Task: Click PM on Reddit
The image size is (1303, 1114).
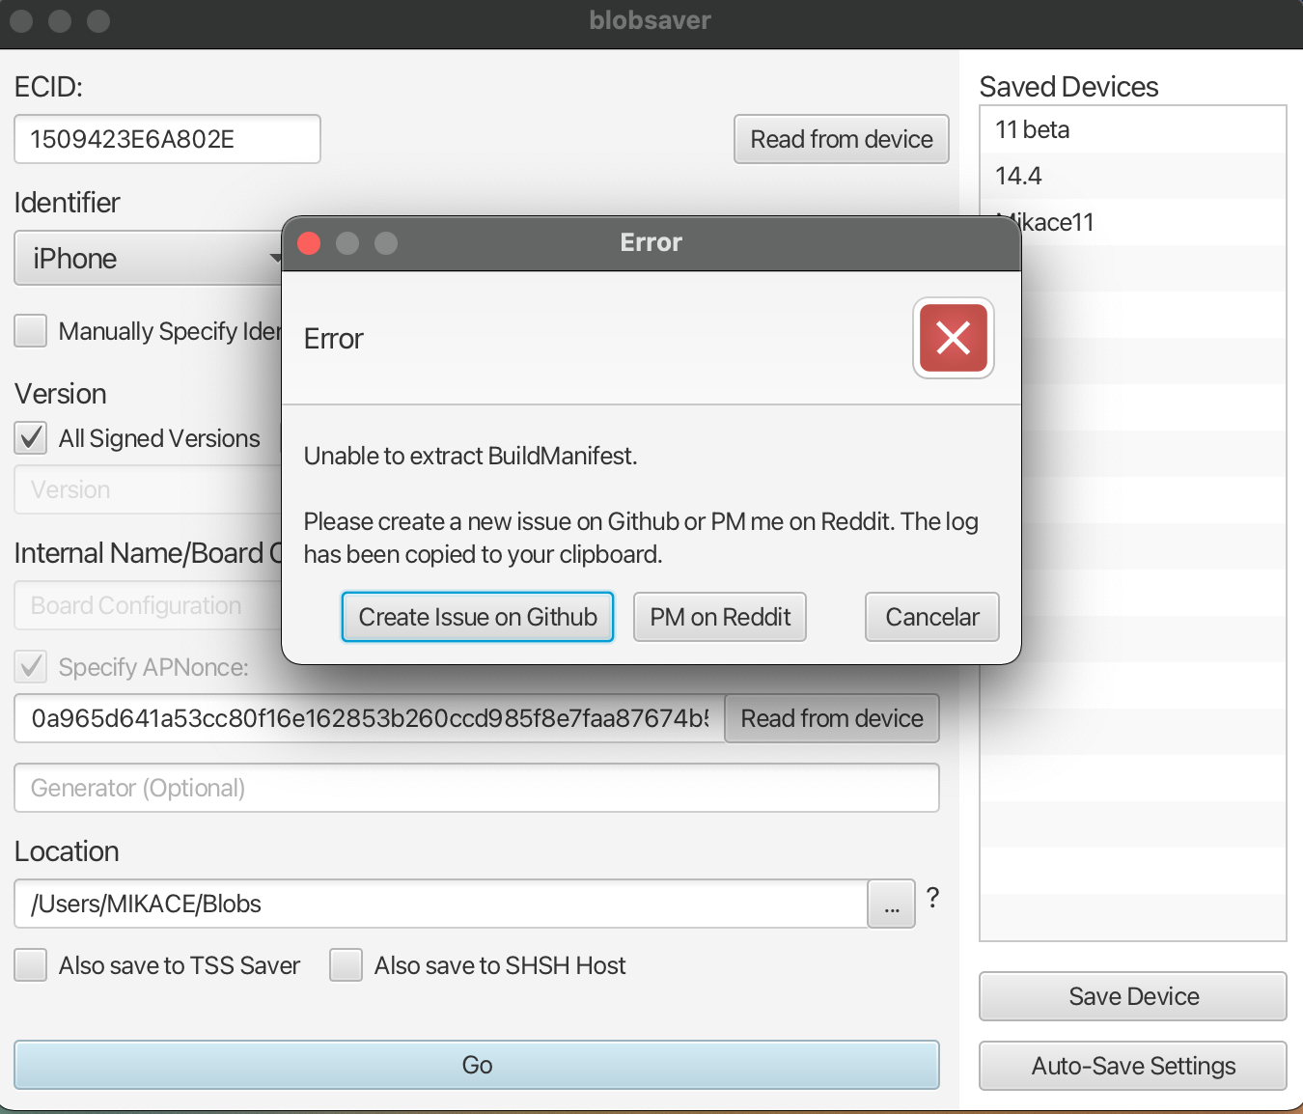Action: [x=719, y=617]
